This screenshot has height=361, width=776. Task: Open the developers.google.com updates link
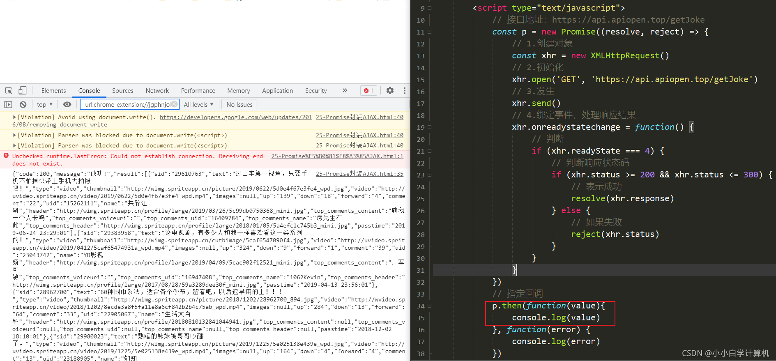tap(236, 117)
